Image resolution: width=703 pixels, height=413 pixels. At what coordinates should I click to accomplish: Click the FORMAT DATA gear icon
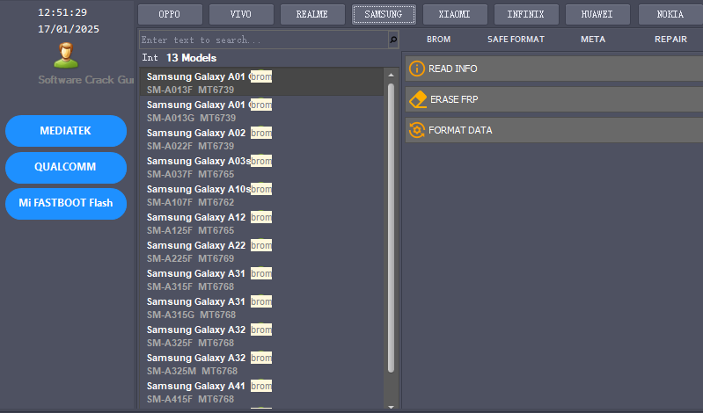(x=417, y=130)
